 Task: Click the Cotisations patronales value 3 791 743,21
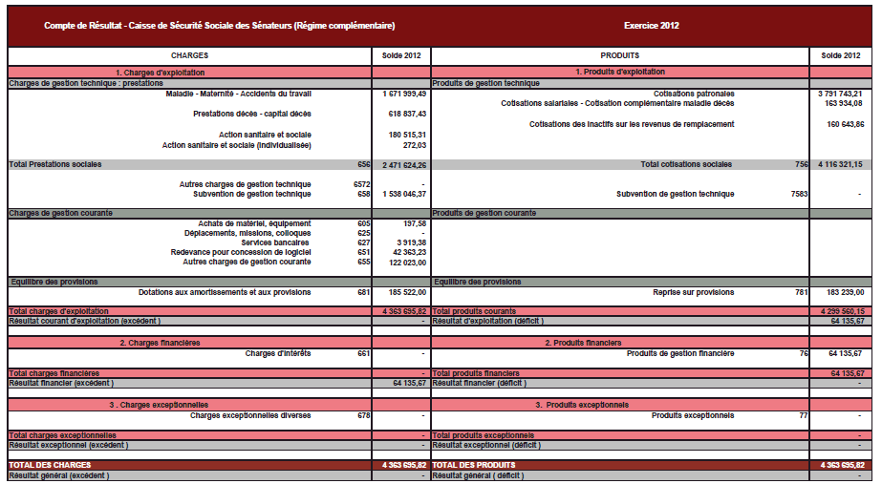click(x=840, y=94)
